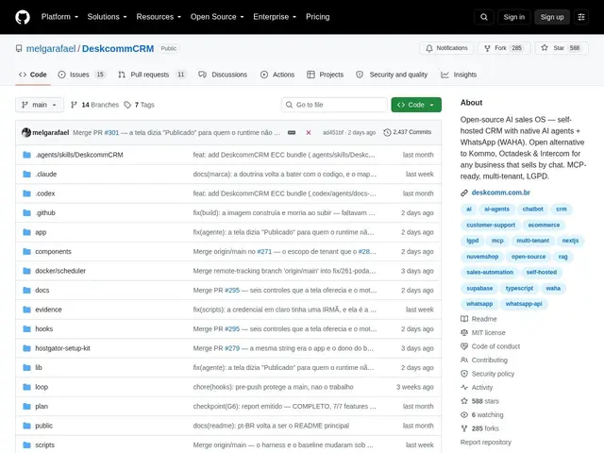
Task: Open the main branch selector dropdown
Action: tap(40, 105)
